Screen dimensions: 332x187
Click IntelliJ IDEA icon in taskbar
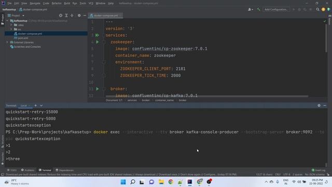[190, 182]
